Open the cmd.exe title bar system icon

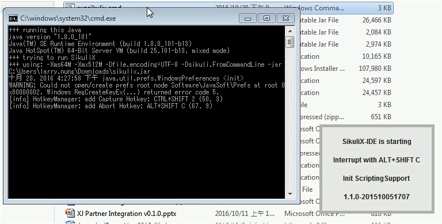13,18
